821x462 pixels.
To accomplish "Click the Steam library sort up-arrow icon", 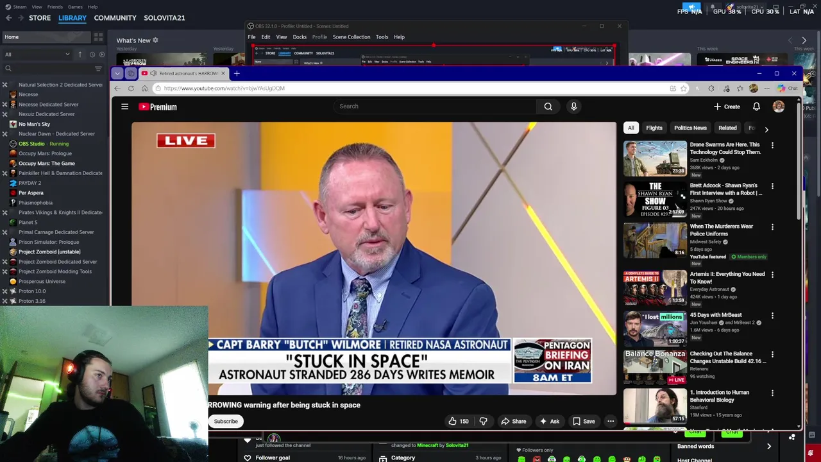I will click(80, 55).
